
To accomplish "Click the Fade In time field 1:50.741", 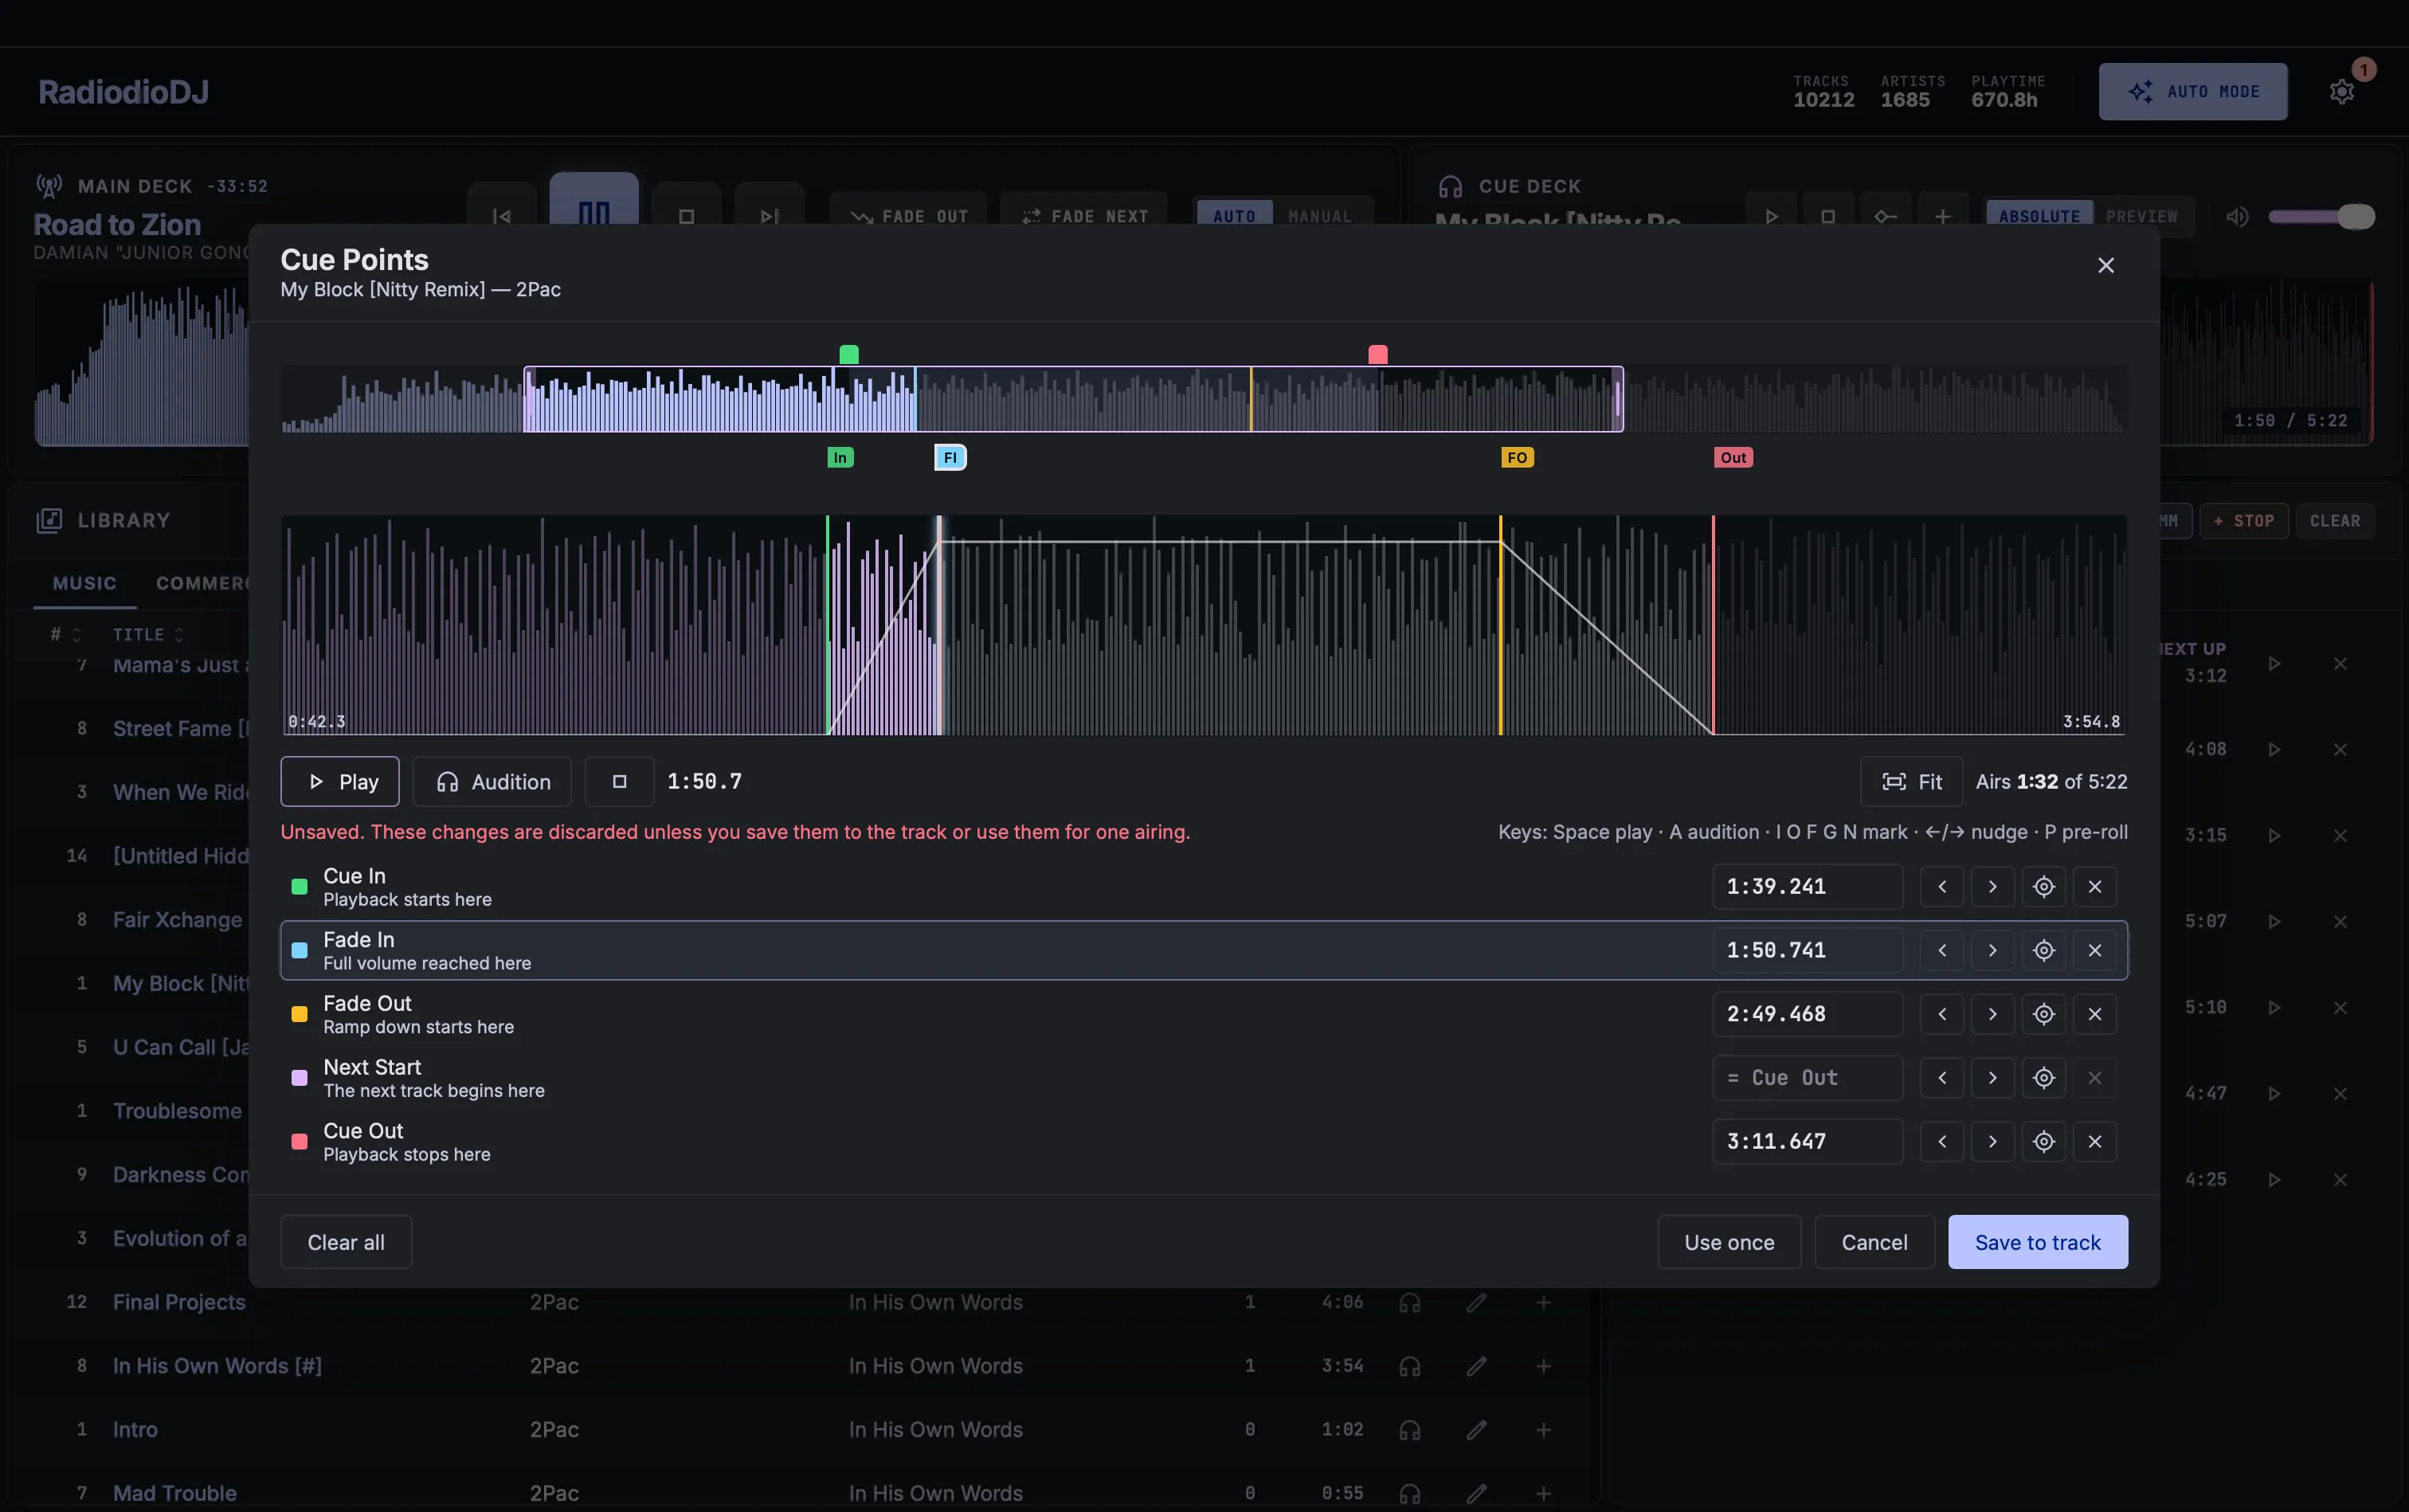I will tap(1807, 950).
